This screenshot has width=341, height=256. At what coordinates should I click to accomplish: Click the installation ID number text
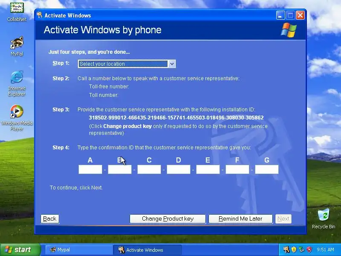tap(176, 118)
